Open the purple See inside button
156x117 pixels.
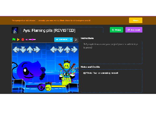[134, 30]
